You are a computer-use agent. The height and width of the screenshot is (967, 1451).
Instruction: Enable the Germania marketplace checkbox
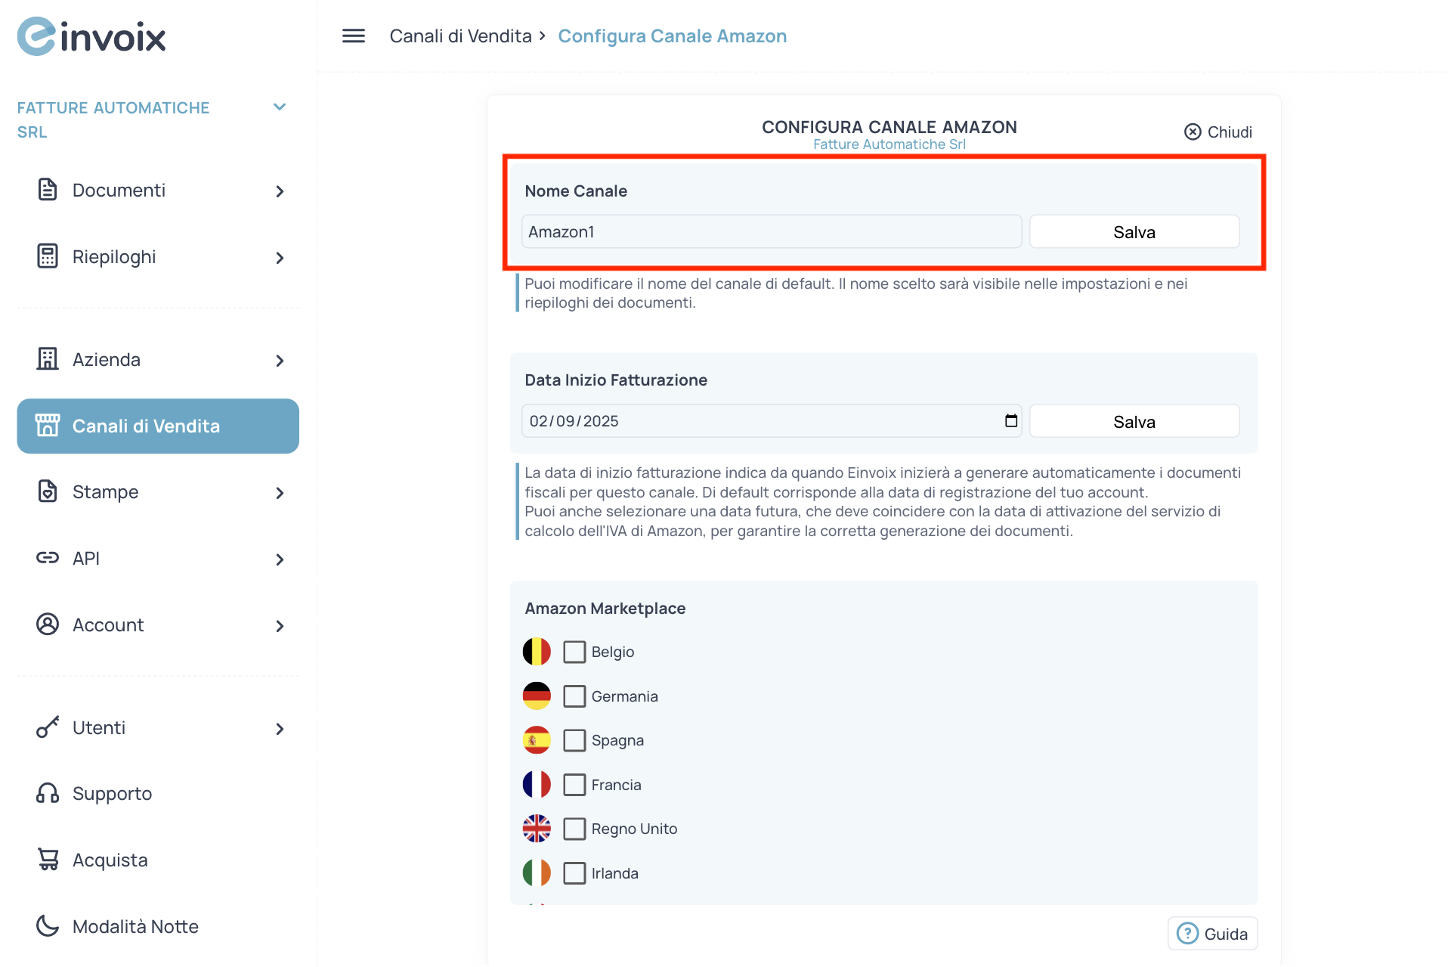[x=574, y=696]
